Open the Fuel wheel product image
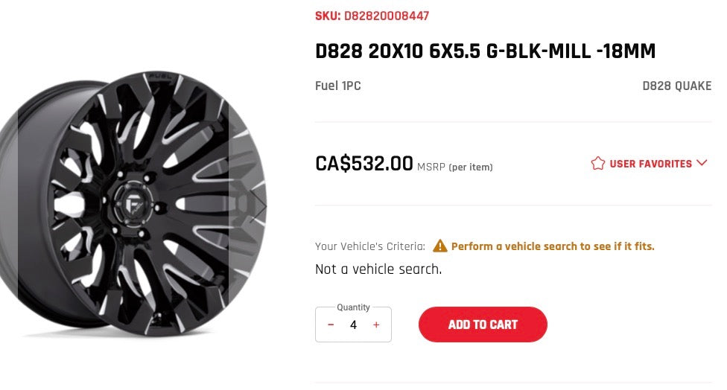727x390 pixels. [x=134, y=205]
